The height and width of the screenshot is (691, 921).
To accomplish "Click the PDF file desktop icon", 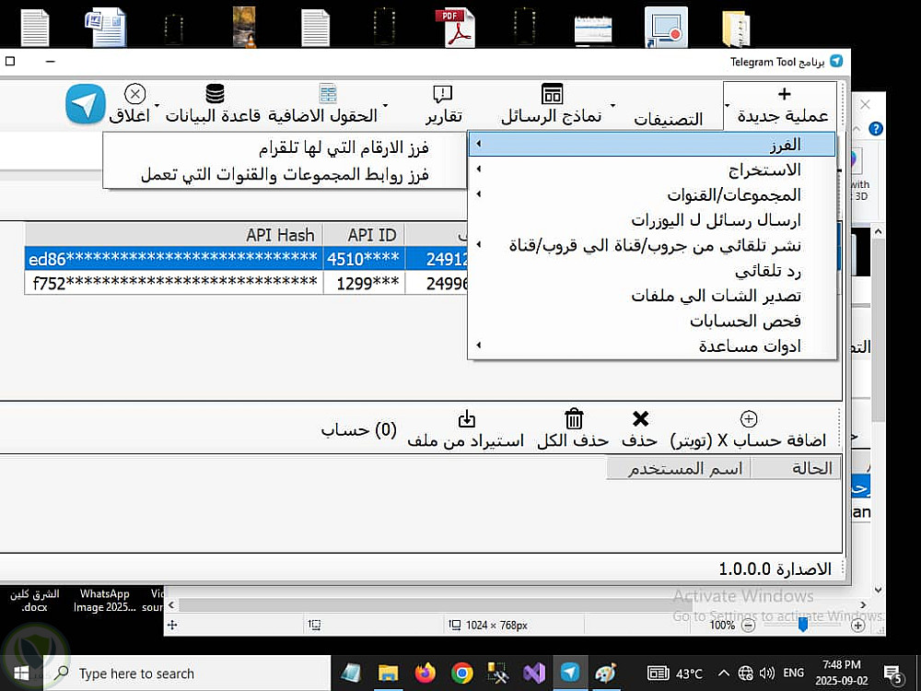I will point(455,26).
